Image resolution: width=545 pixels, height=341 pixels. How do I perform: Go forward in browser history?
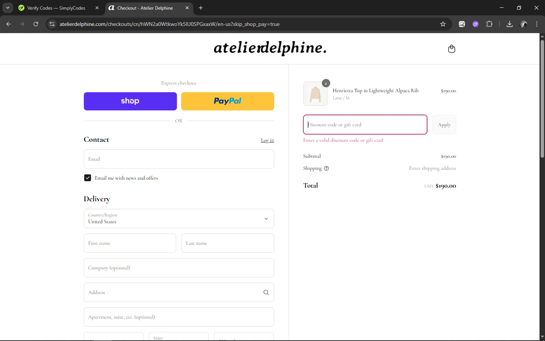point(22,24)
